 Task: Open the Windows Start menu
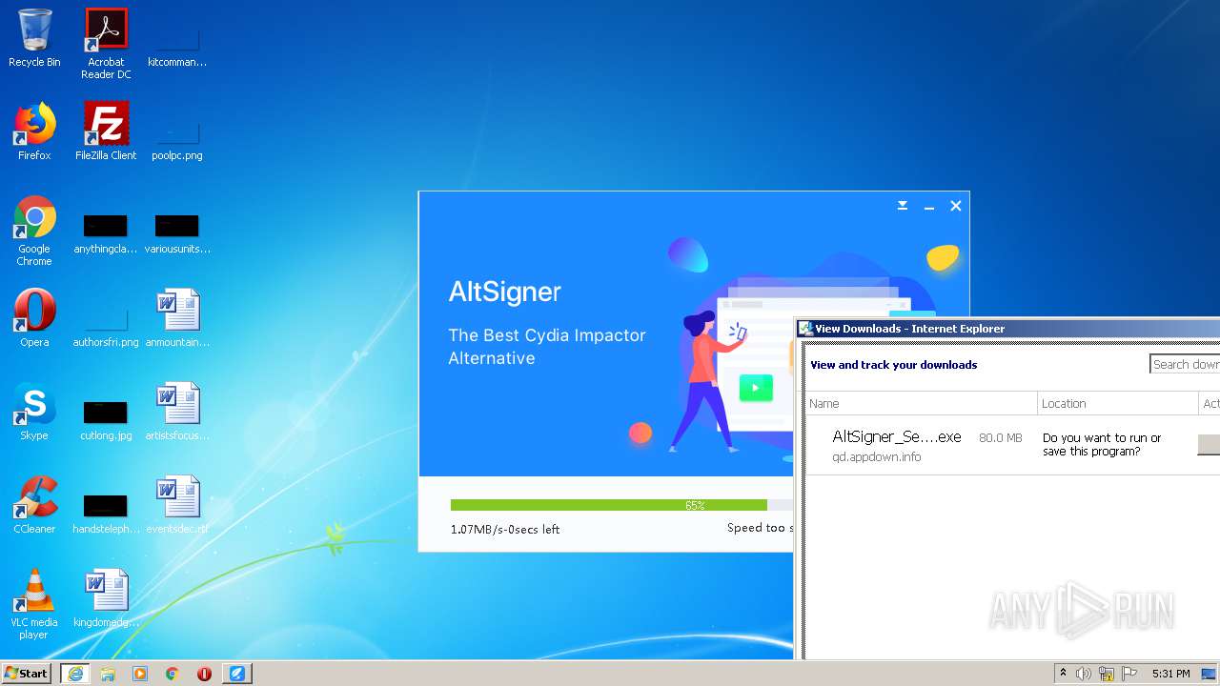coord(27,673)
